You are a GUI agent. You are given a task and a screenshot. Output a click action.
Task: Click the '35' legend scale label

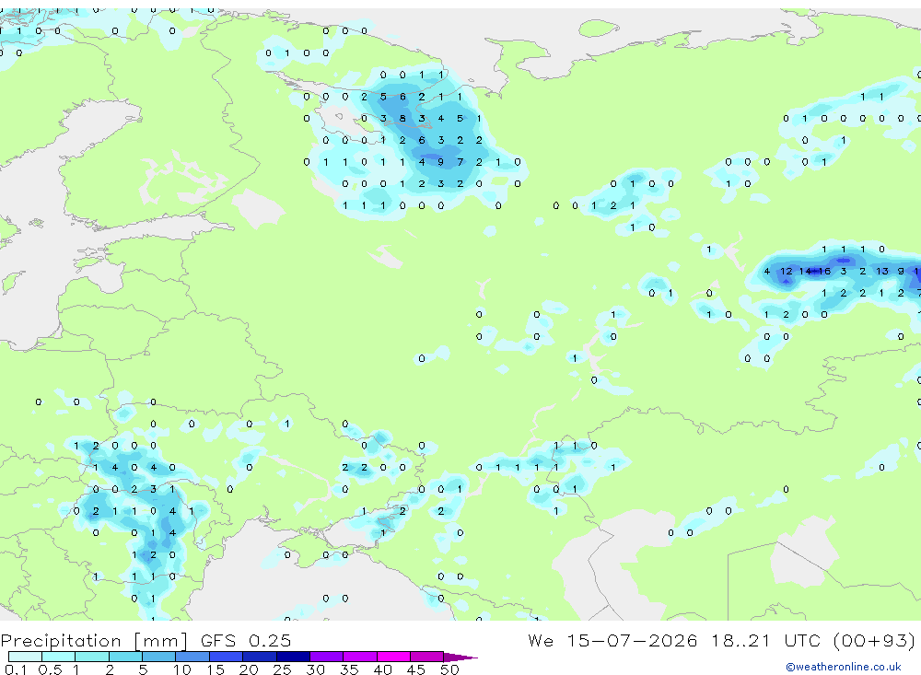pos(349,669)
